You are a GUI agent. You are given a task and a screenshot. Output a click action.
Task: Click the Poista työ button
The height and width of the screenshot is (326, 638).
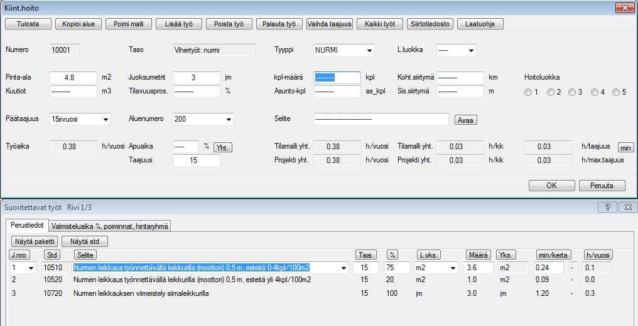click(x=229, y=24)
